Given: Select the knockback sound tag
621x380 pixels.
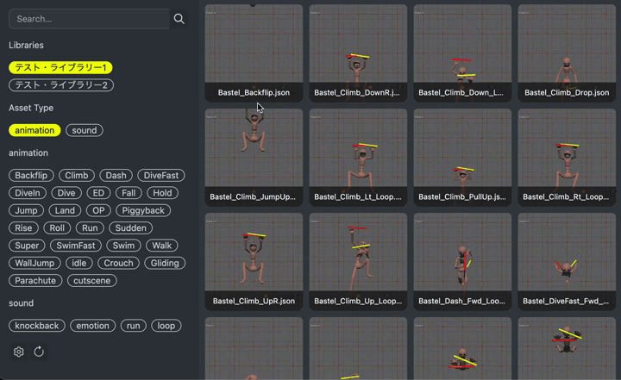Looking at the screenshot, I should click(37, 326).
